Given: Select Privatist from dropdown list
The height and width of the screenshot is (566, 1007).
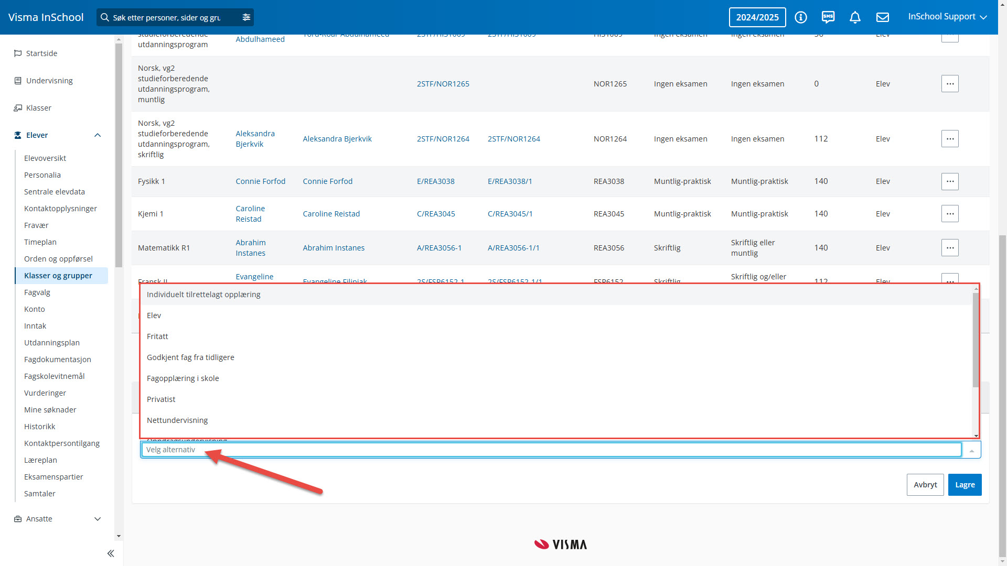Looking at the screenshot, I should (x=161, y=399).
